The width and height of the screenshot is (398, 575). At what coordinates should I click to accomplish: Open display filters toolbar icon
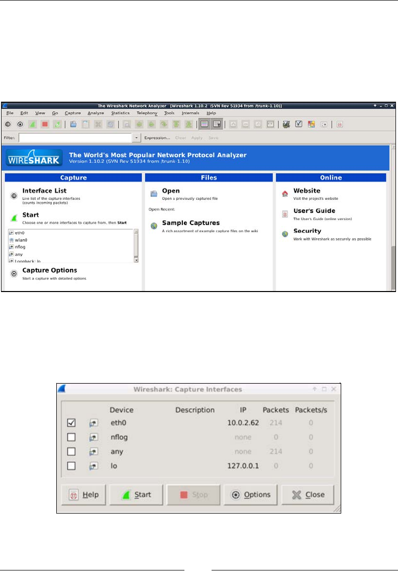click(x=299, y=124)
